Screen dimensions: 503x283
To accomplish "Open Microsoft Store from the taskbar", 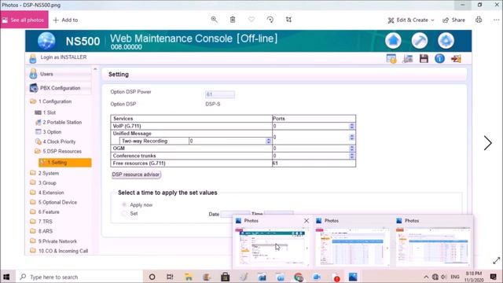I will coord(226,277).
